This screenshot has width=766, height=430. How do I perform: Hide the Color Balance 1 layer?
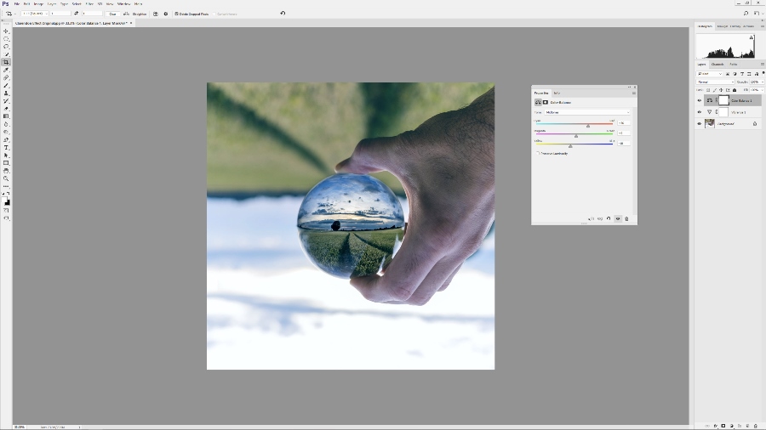(x=700, y=100)
